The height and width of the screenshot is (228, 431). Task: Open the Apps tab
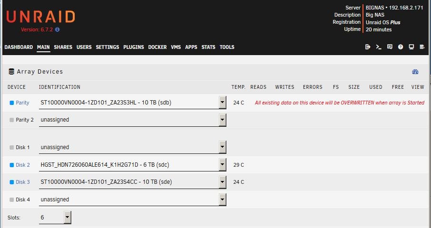[191, 47]
